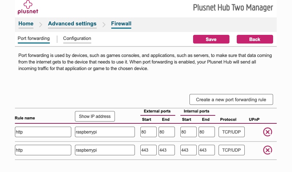
Task: Edit the first rule name field
Action: (x=43, y=132)
